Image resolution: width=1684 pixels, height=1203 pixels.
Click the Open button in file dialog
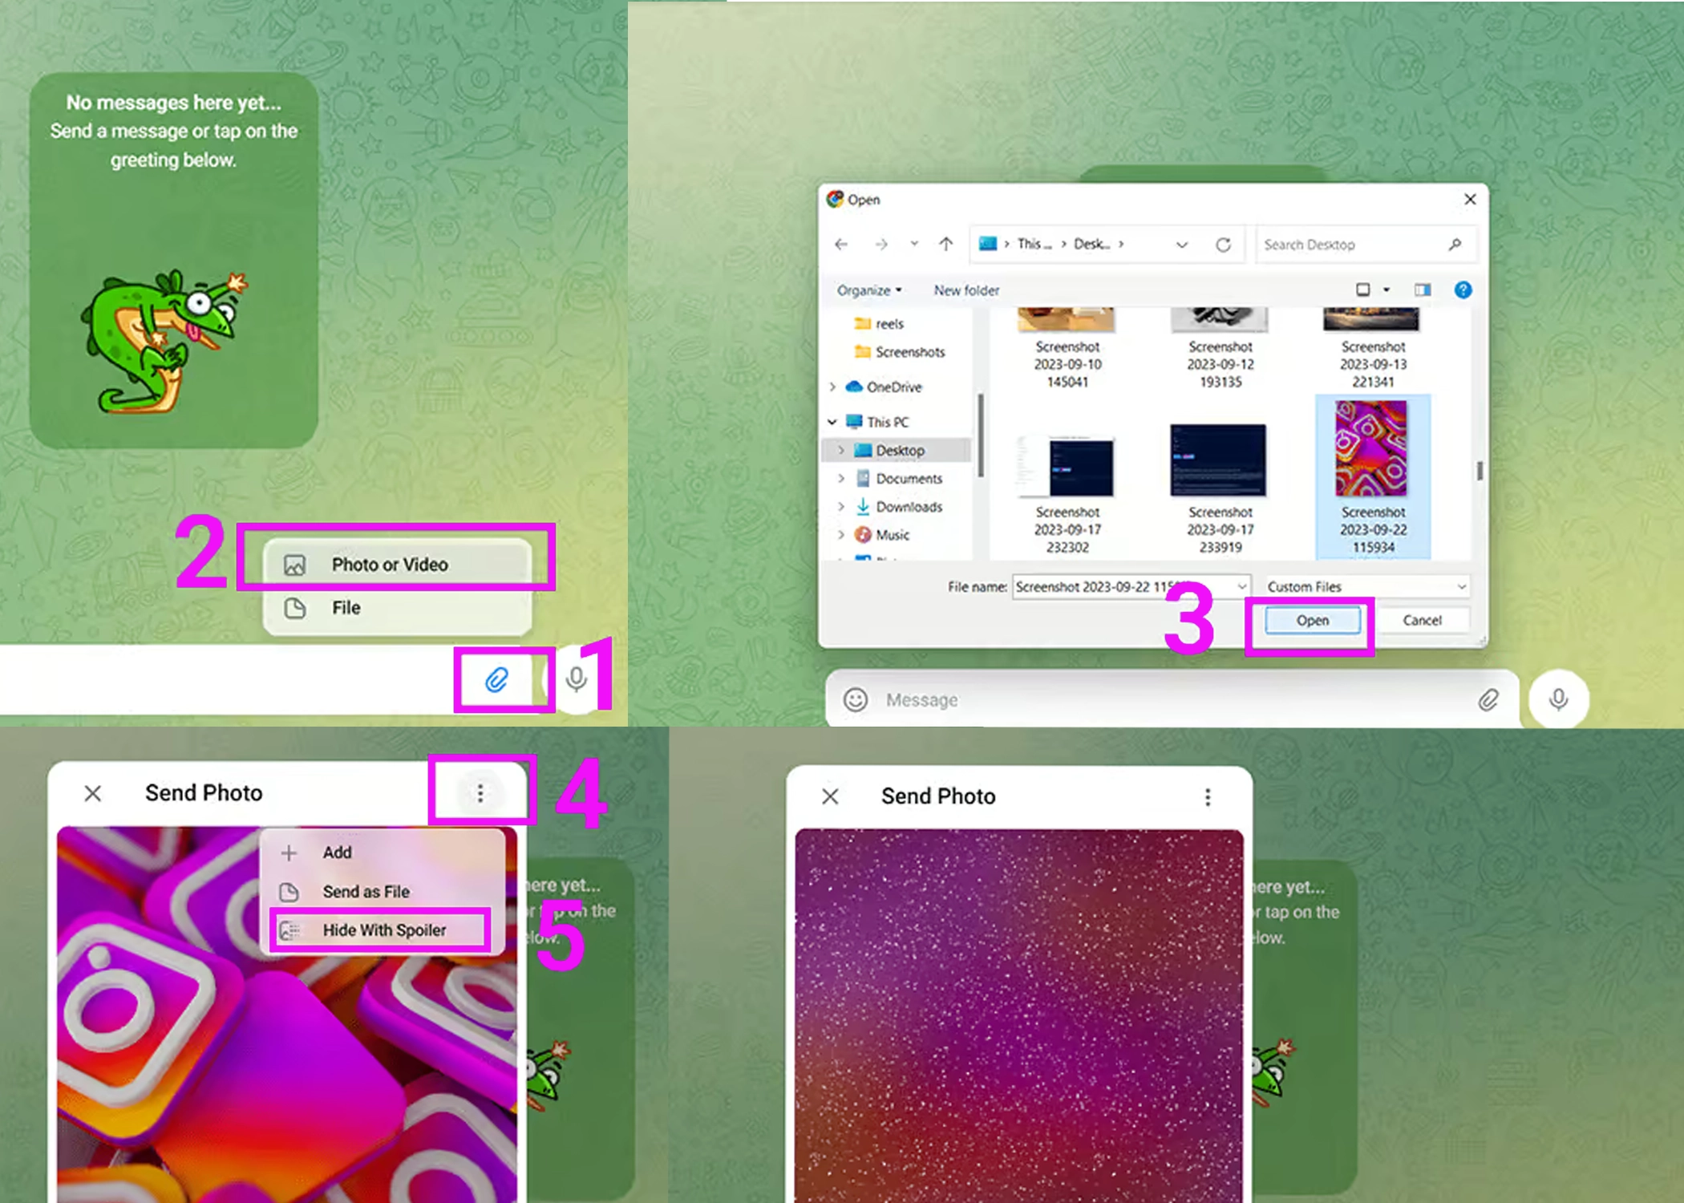pos(1312,620)
